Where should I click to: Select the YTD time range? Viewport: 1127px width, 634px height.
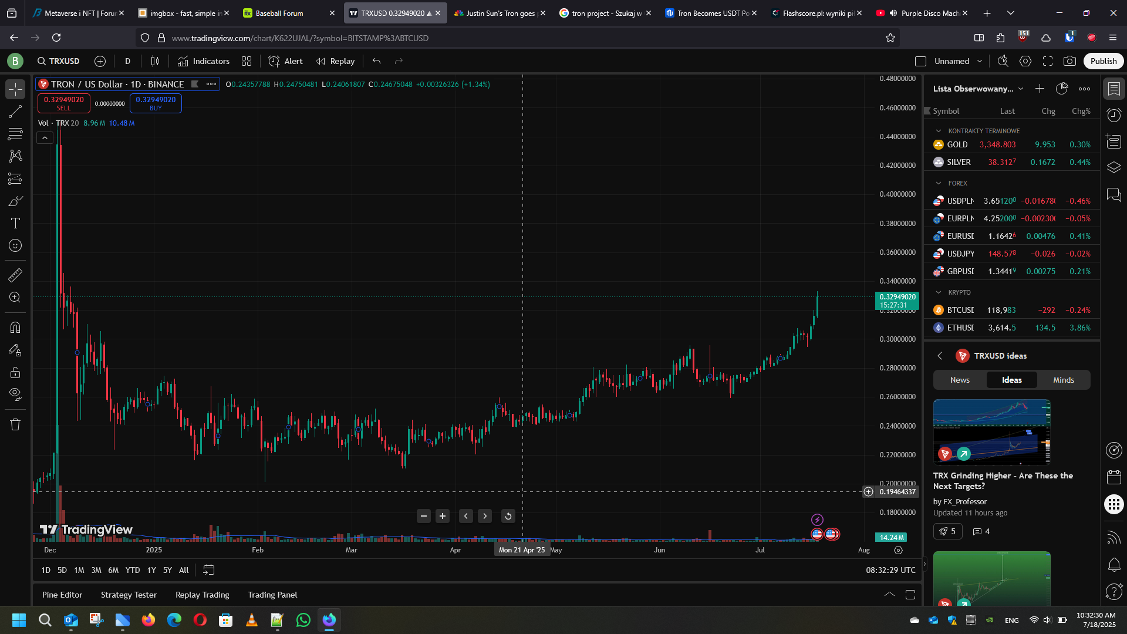tap(133, 570)
